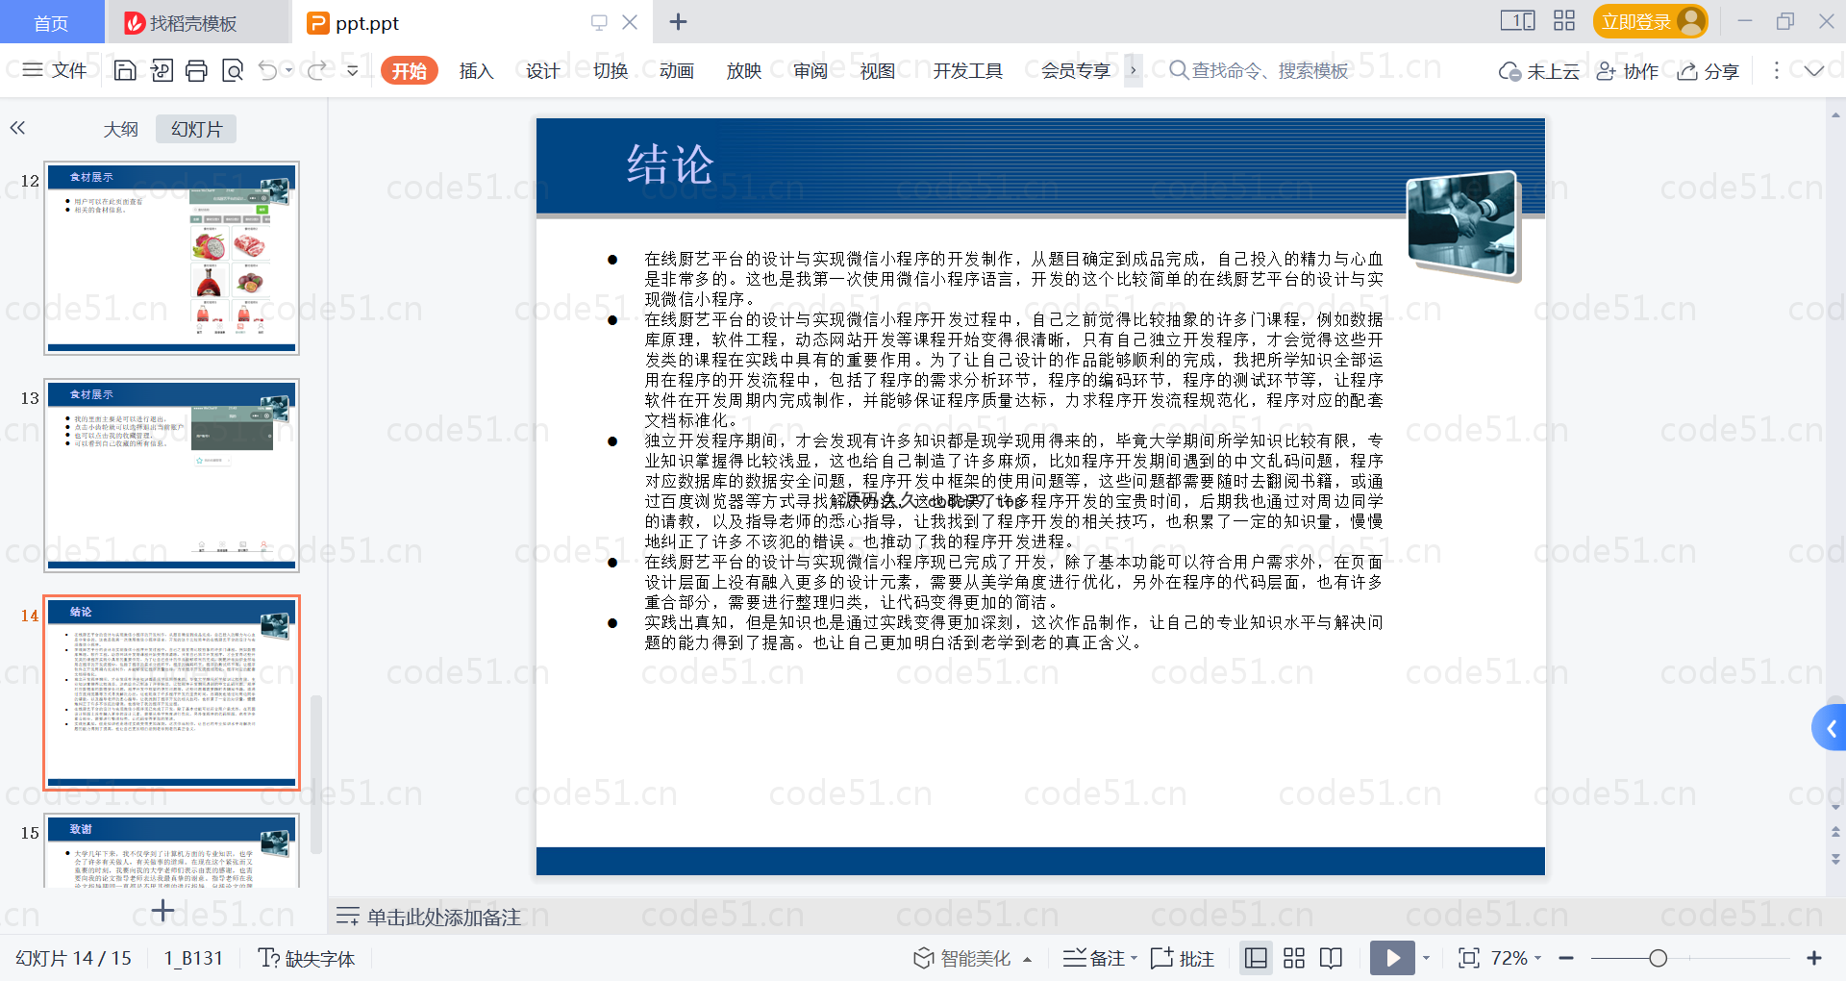Start slideshow play button
This screenshot has width=1846, height=981.
1392,958
